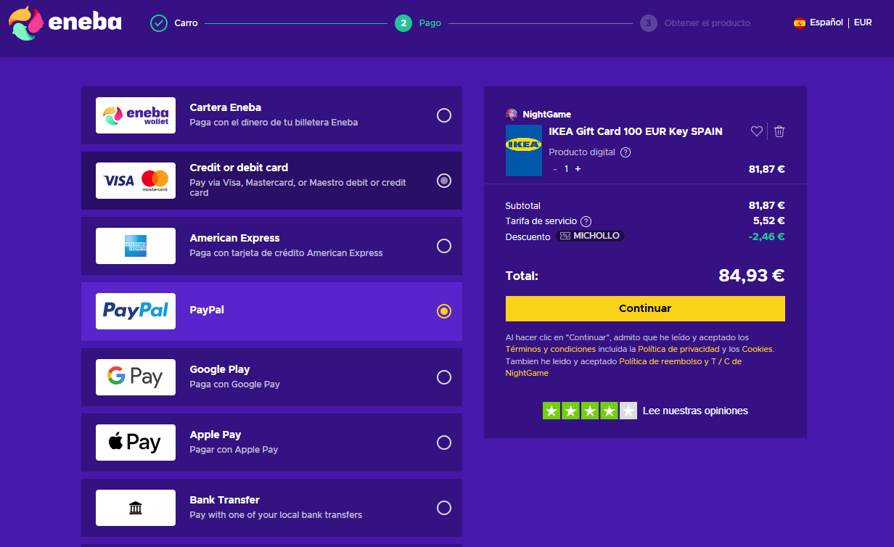Click the American Express label

[x=234, y=238]
